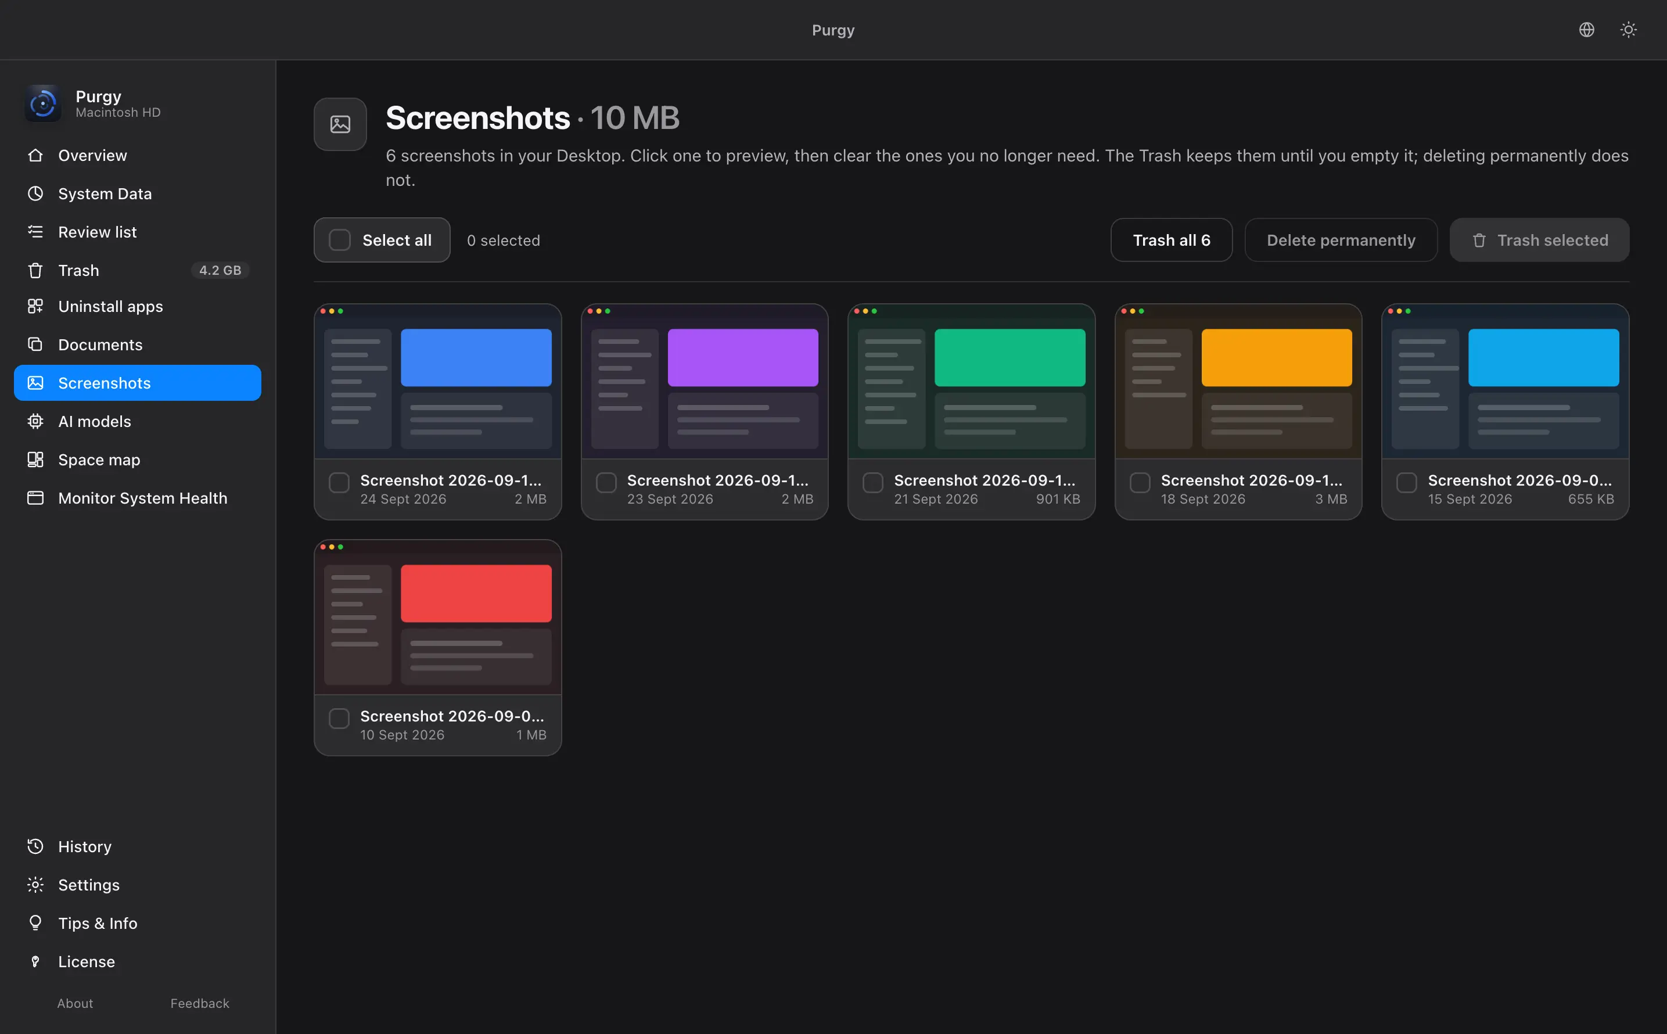Open the Feedback link
This screenshot has width=1667, height=1034.
(x=200, y=1003)
